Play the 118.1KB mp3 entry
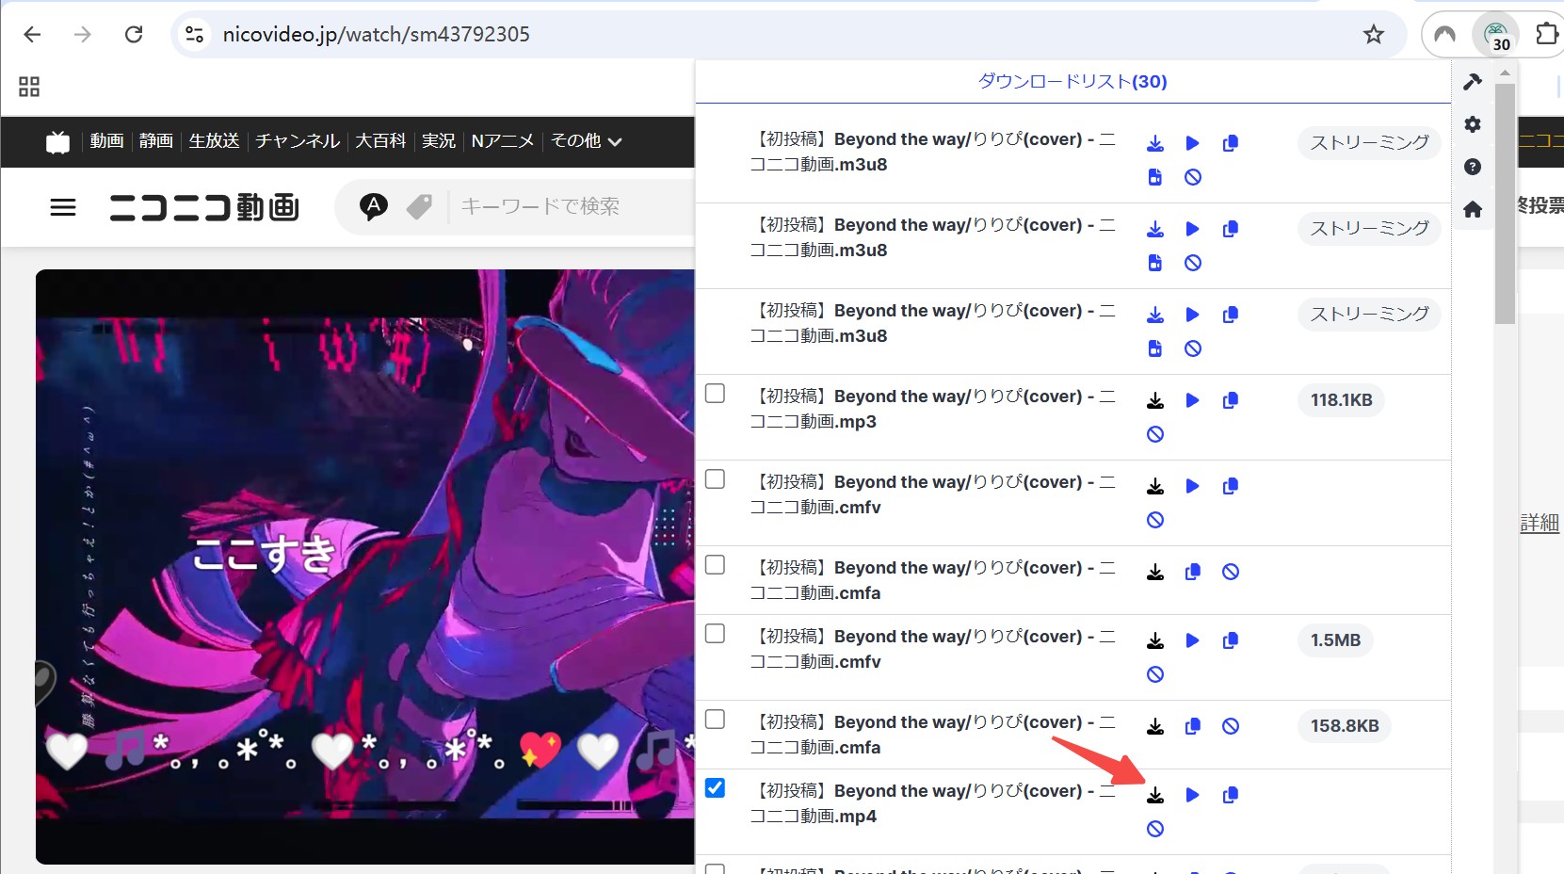Screen dimensions: 1564x874 pos(1192,400)
